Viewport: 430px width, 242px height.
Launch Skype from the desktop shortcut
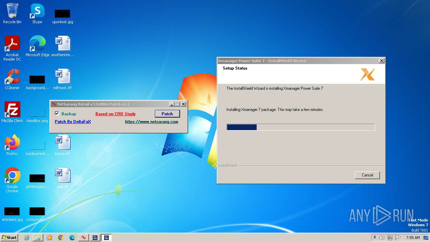pyautogui.click(x=37, y=13)
